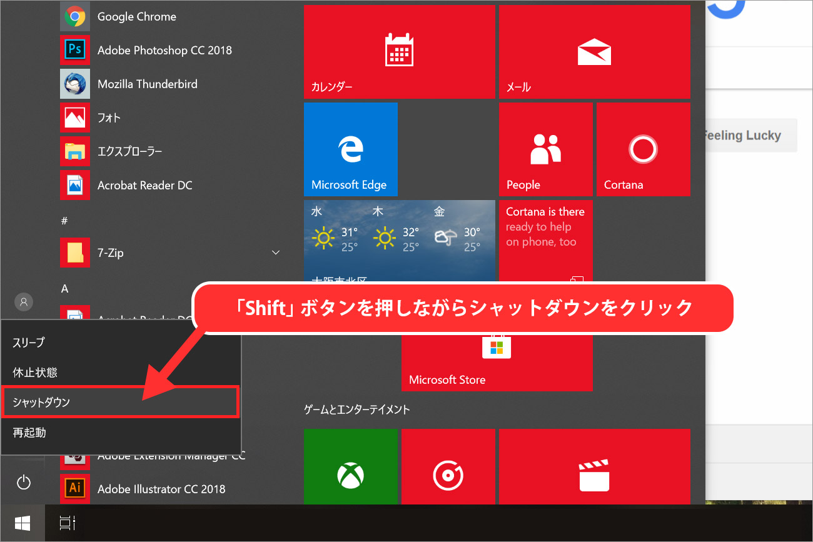Screen dimensions: 813x542
Task: Click the Windows Start button
Action: pyautogui.click(x=23, y=523)
